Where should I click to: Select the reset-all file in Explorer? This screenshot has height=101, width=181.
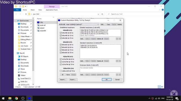(42, 25)
